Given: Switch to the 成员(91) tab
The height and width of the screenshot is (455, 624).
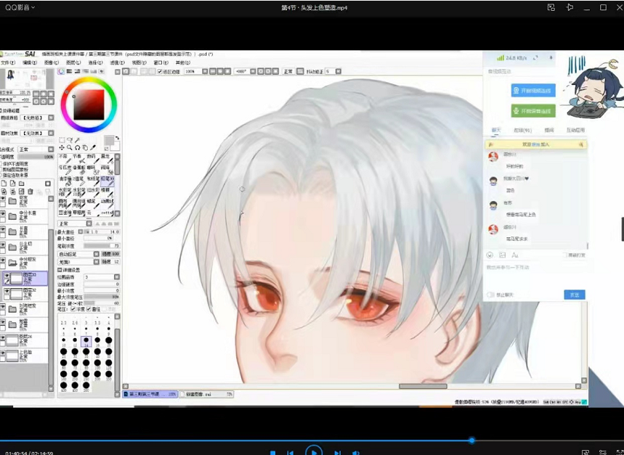Looking at the screenshot, I should 523,131.
